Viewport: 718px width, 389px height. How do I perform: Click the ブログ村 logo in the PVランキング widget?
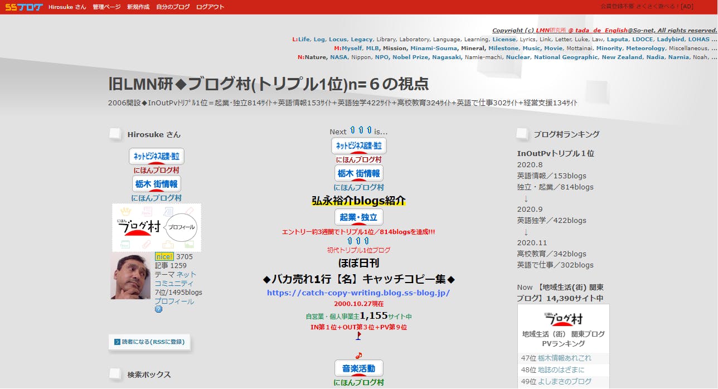pos(563,318)
